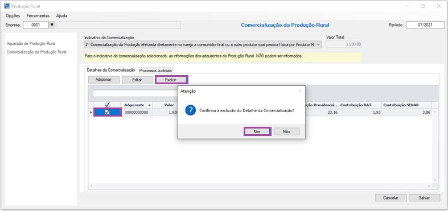Close the Atenção dialog with its X
This screenshot has width=448, height=211.
[299, 91]
